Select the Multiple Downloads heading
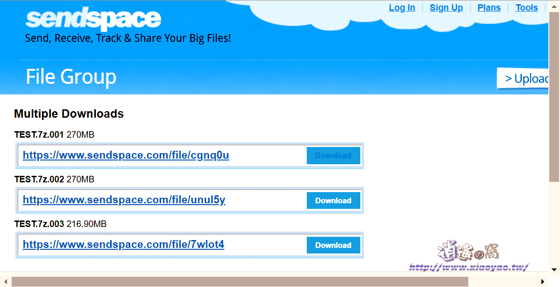 point(69,114)
